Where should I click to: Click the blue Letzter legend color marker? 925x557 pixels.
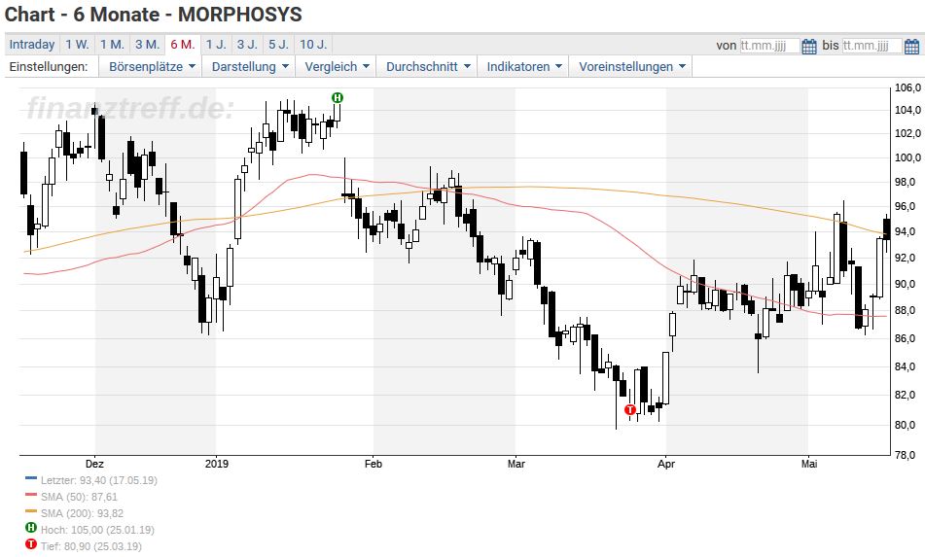(31, 479)
